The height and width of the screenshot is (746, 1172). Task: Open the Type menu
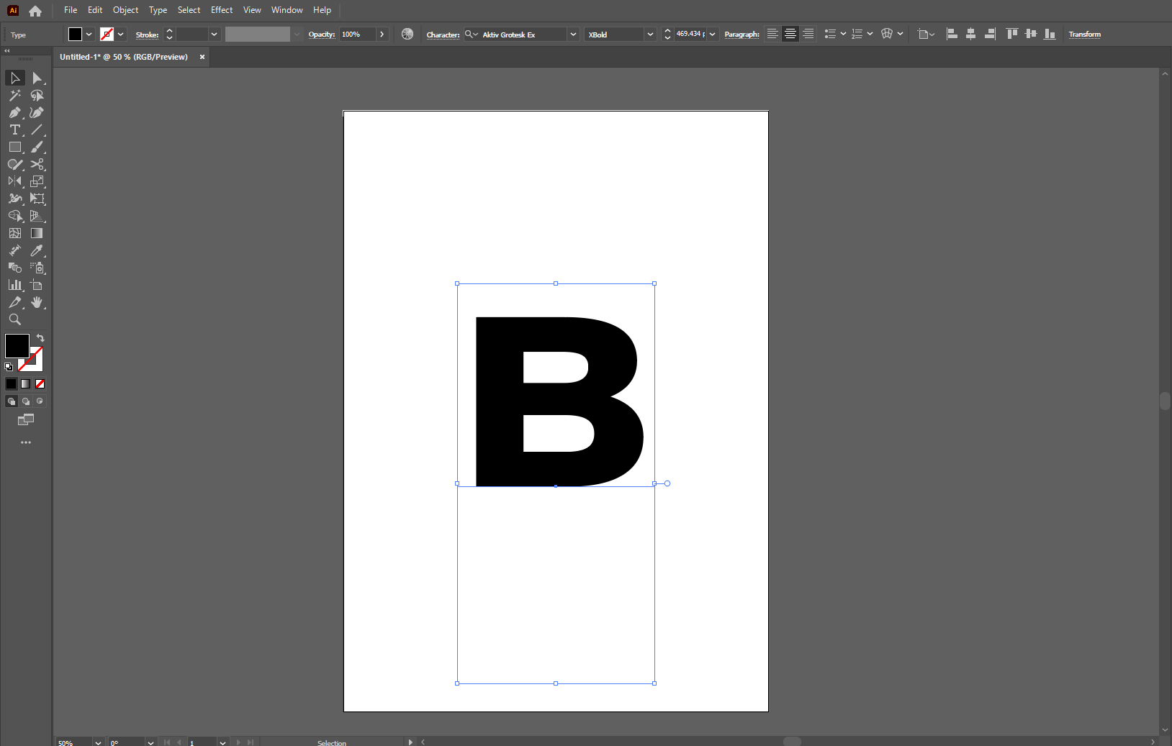click(x=158, y=10)
